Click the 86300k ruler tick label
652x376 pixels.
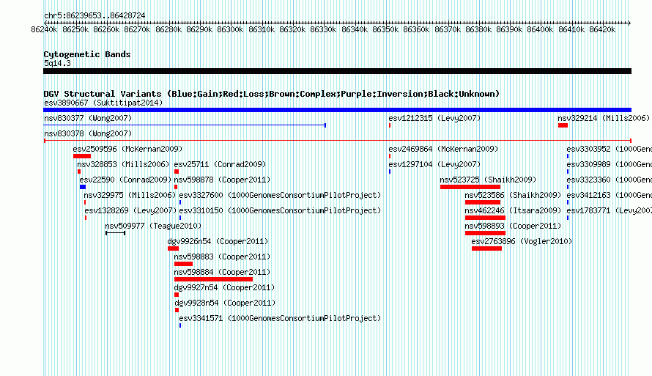230,30
